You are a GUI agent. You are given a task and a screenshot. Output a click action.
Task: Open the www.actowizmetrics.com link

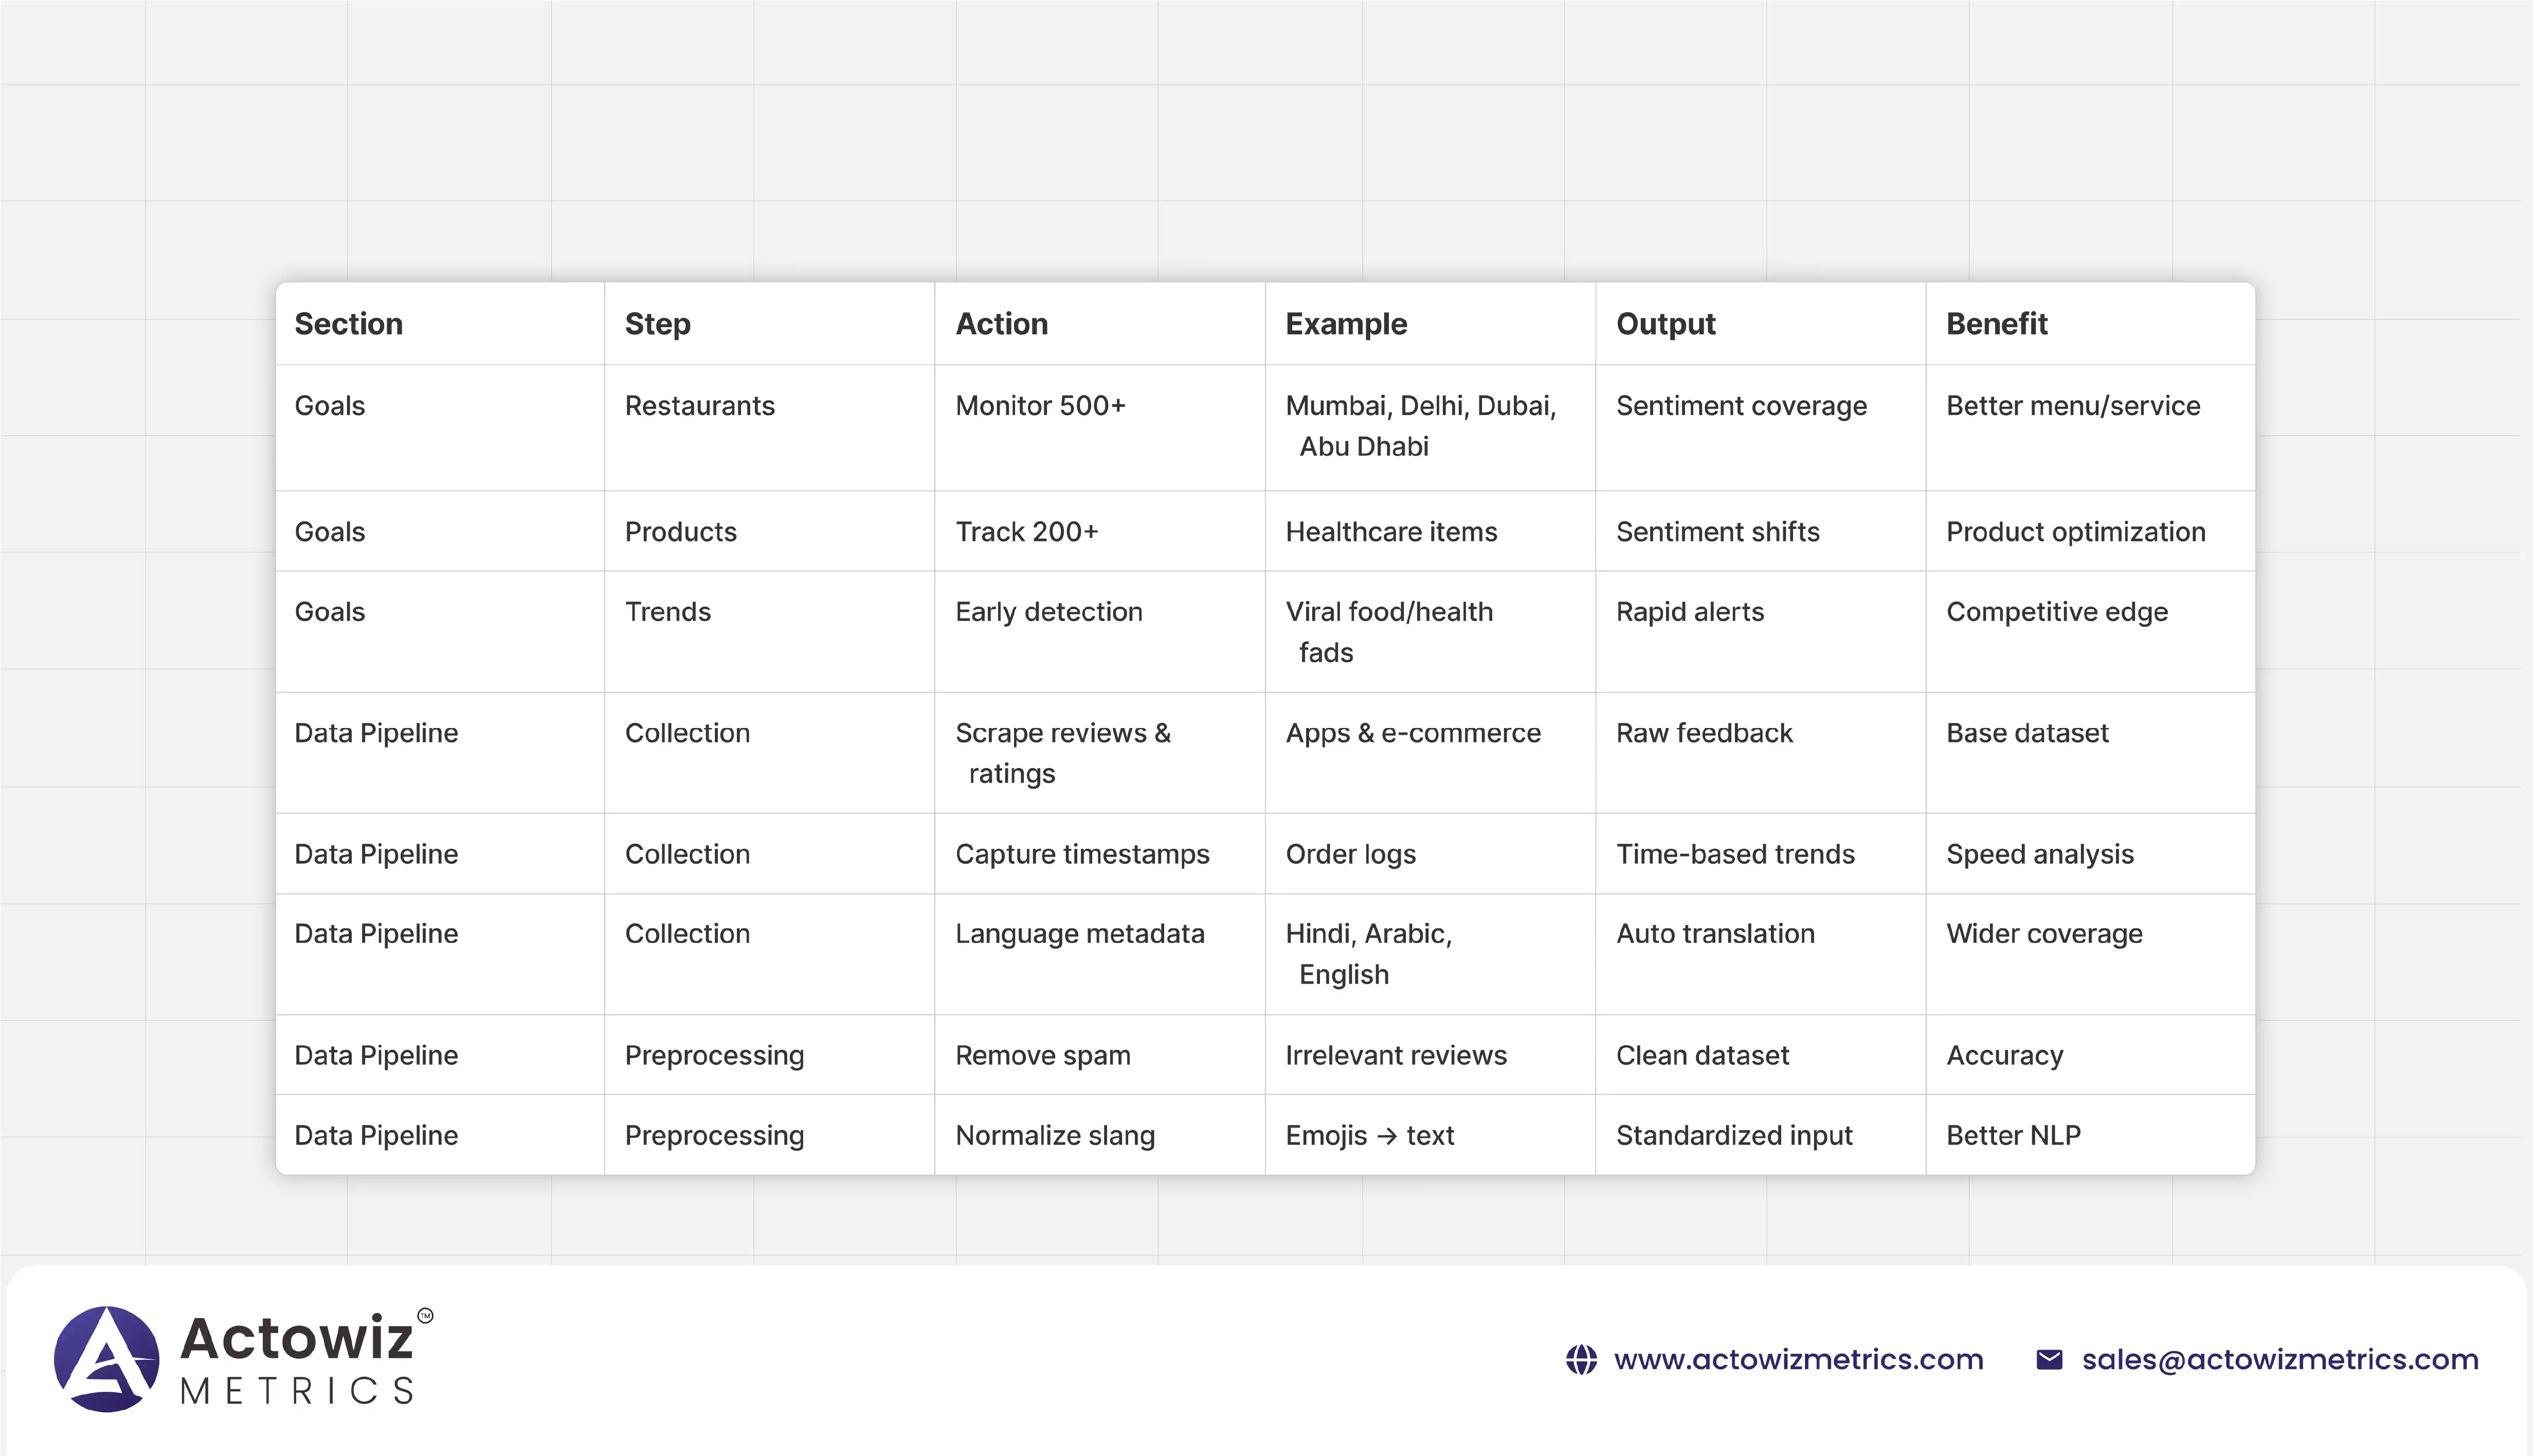[x=1798, y=1360]
